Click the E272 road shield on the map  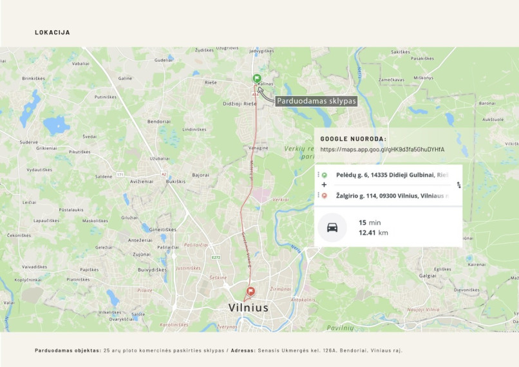(216, 257)
